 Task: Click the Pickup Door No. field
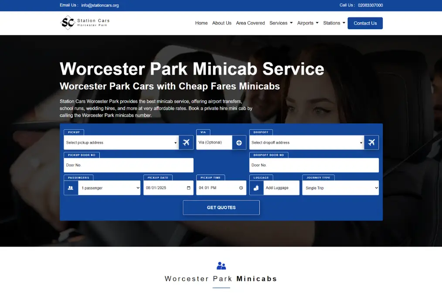129,165
